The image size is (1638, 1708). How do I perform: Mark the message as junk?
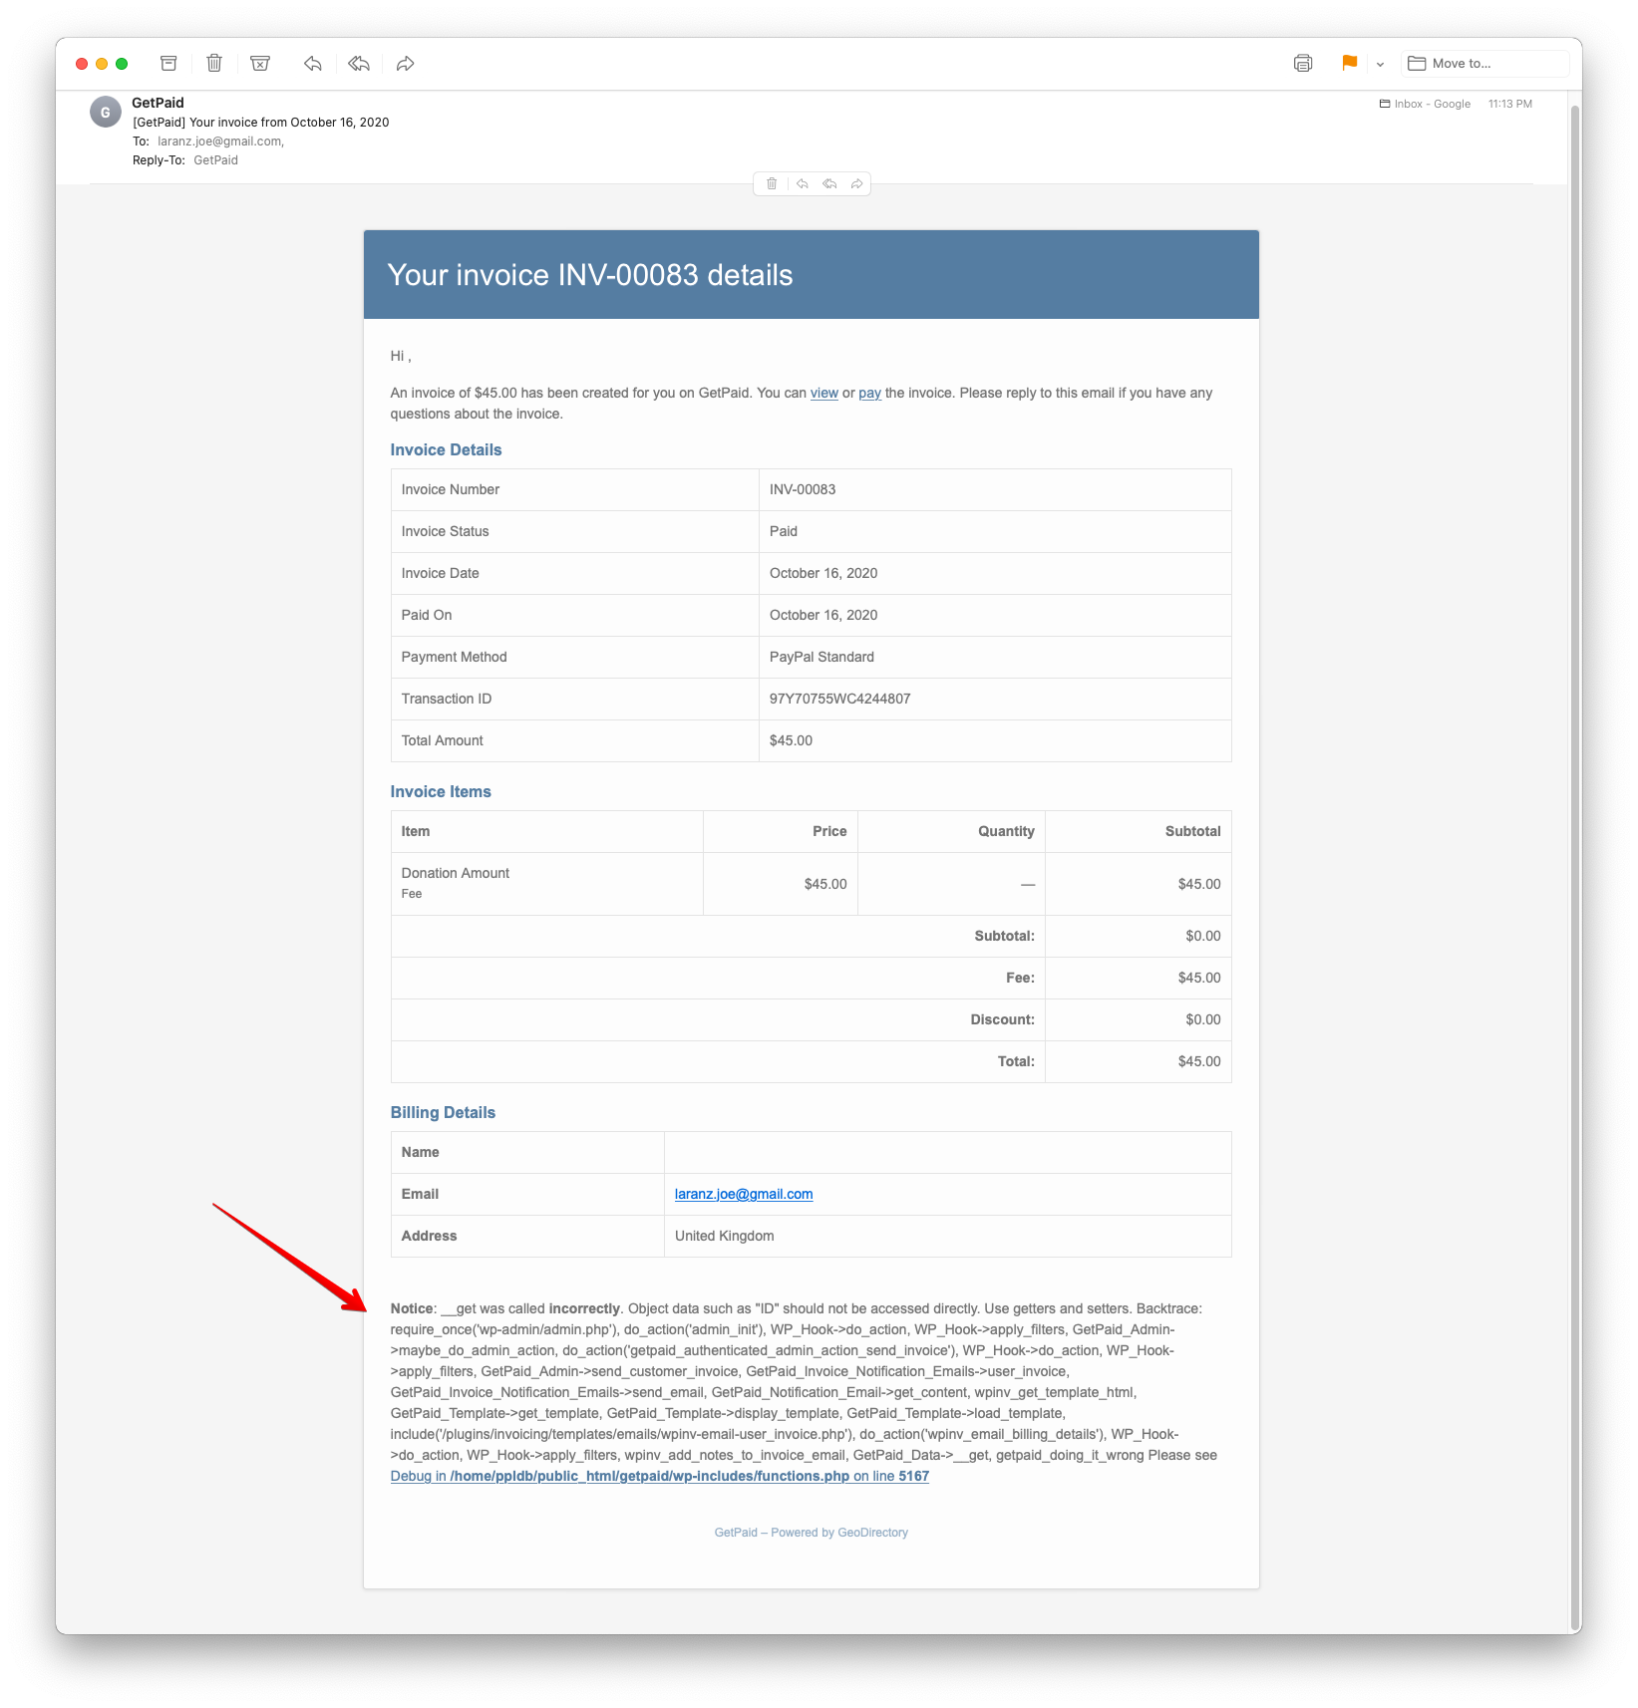pos(259,63)
